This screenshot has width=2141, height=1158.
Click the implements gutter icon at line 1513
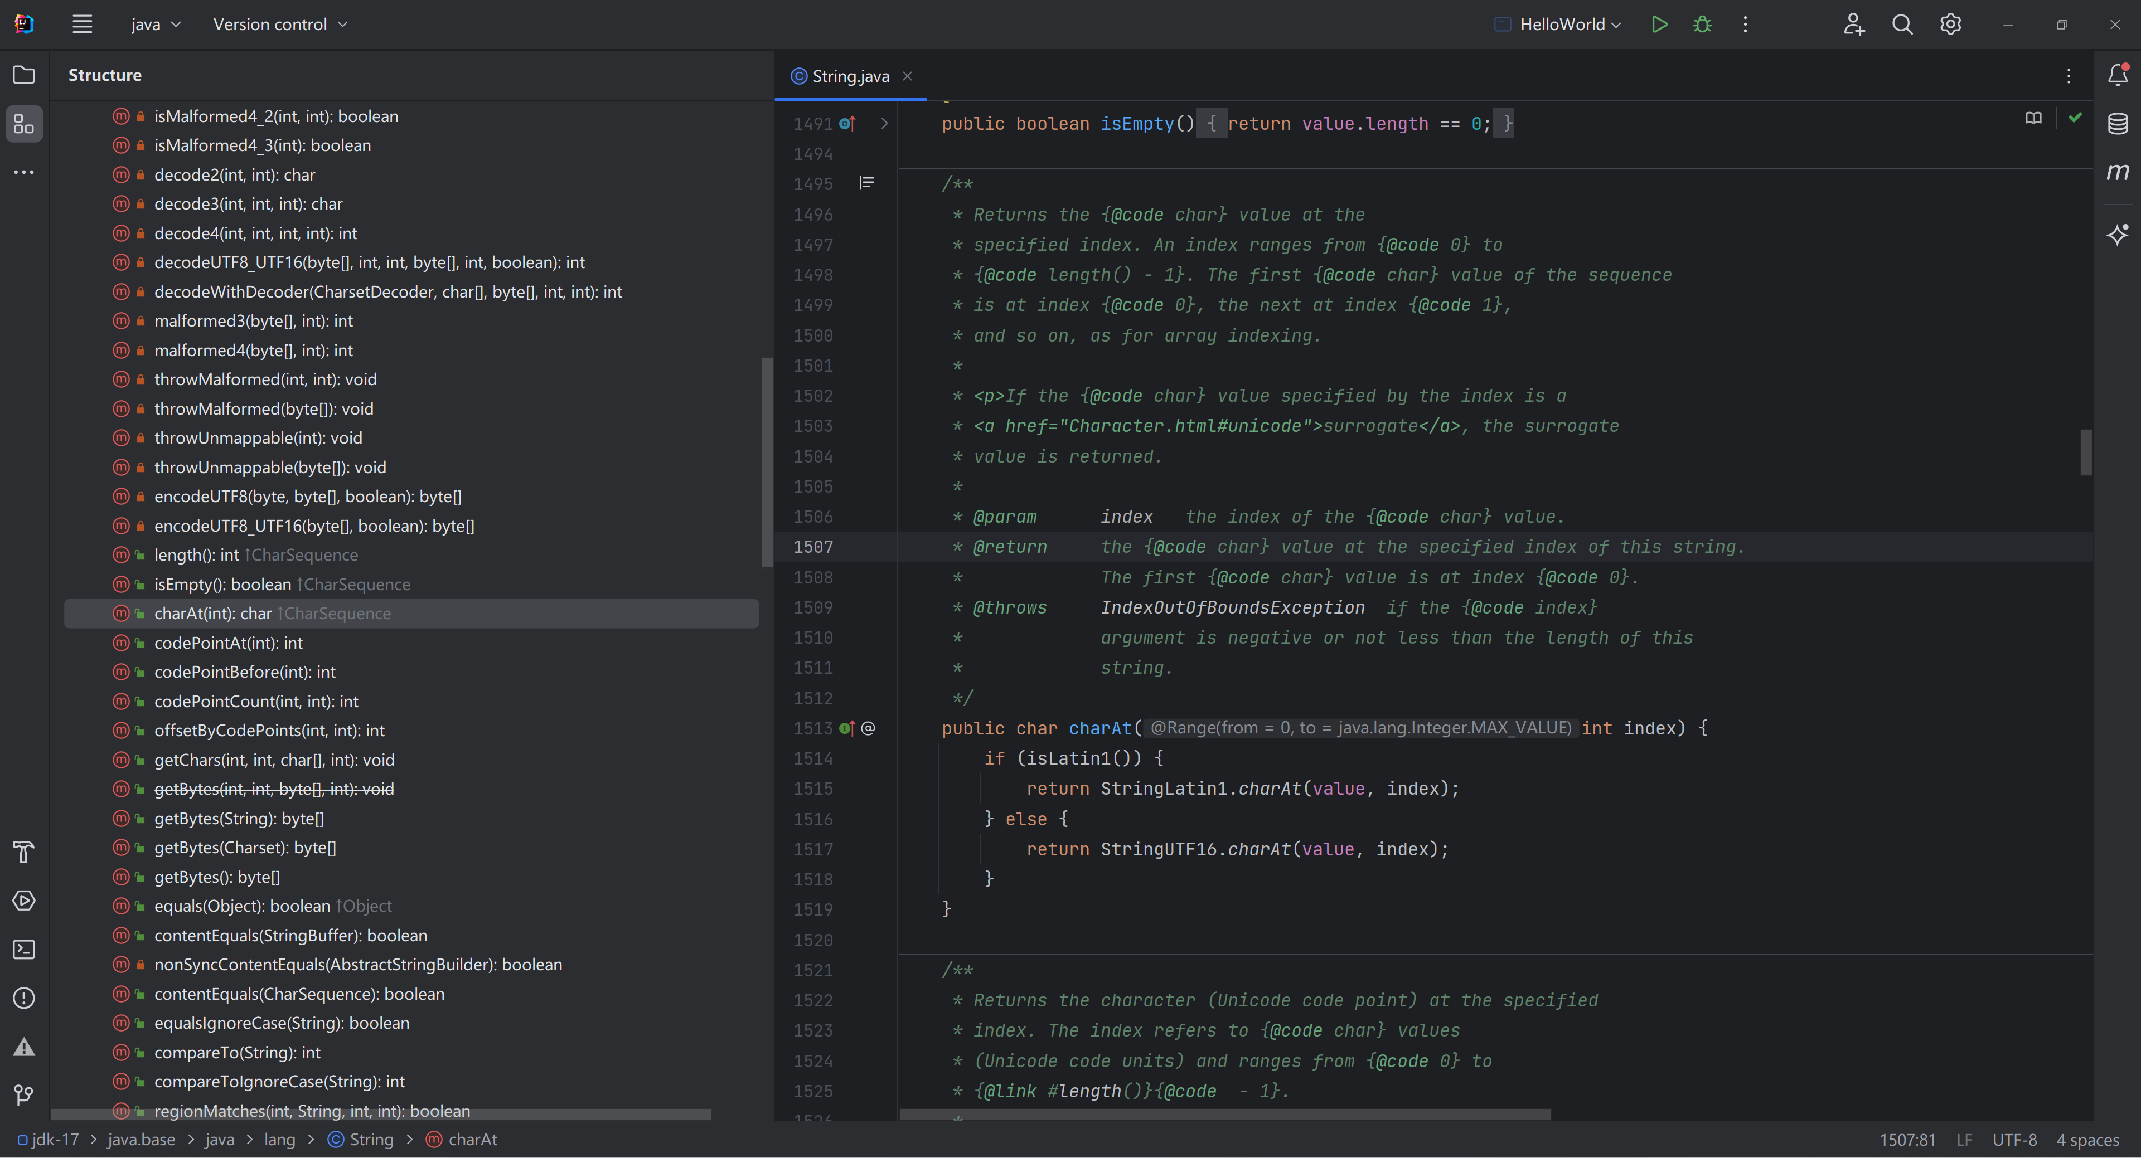coord(847,728)
